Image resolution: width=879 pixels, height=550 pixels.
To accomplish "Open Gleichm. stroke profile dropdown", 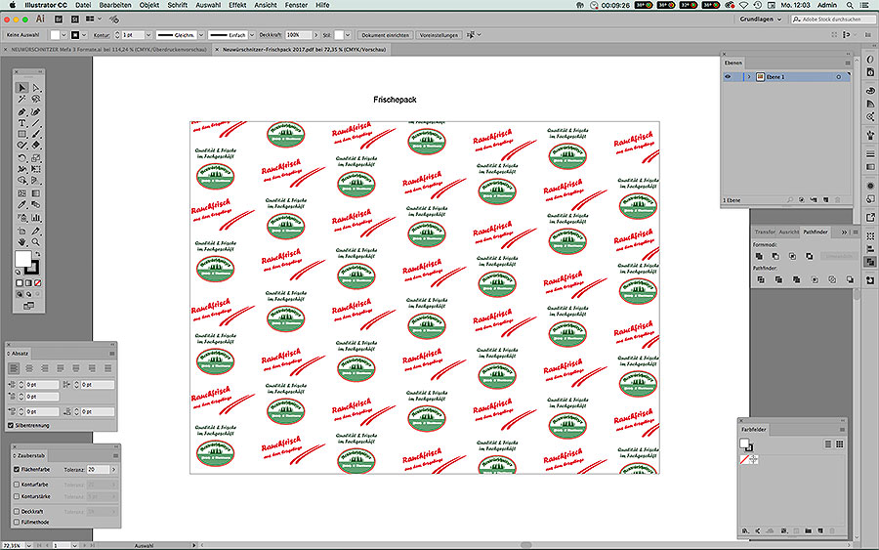I will tap(200, 35).
